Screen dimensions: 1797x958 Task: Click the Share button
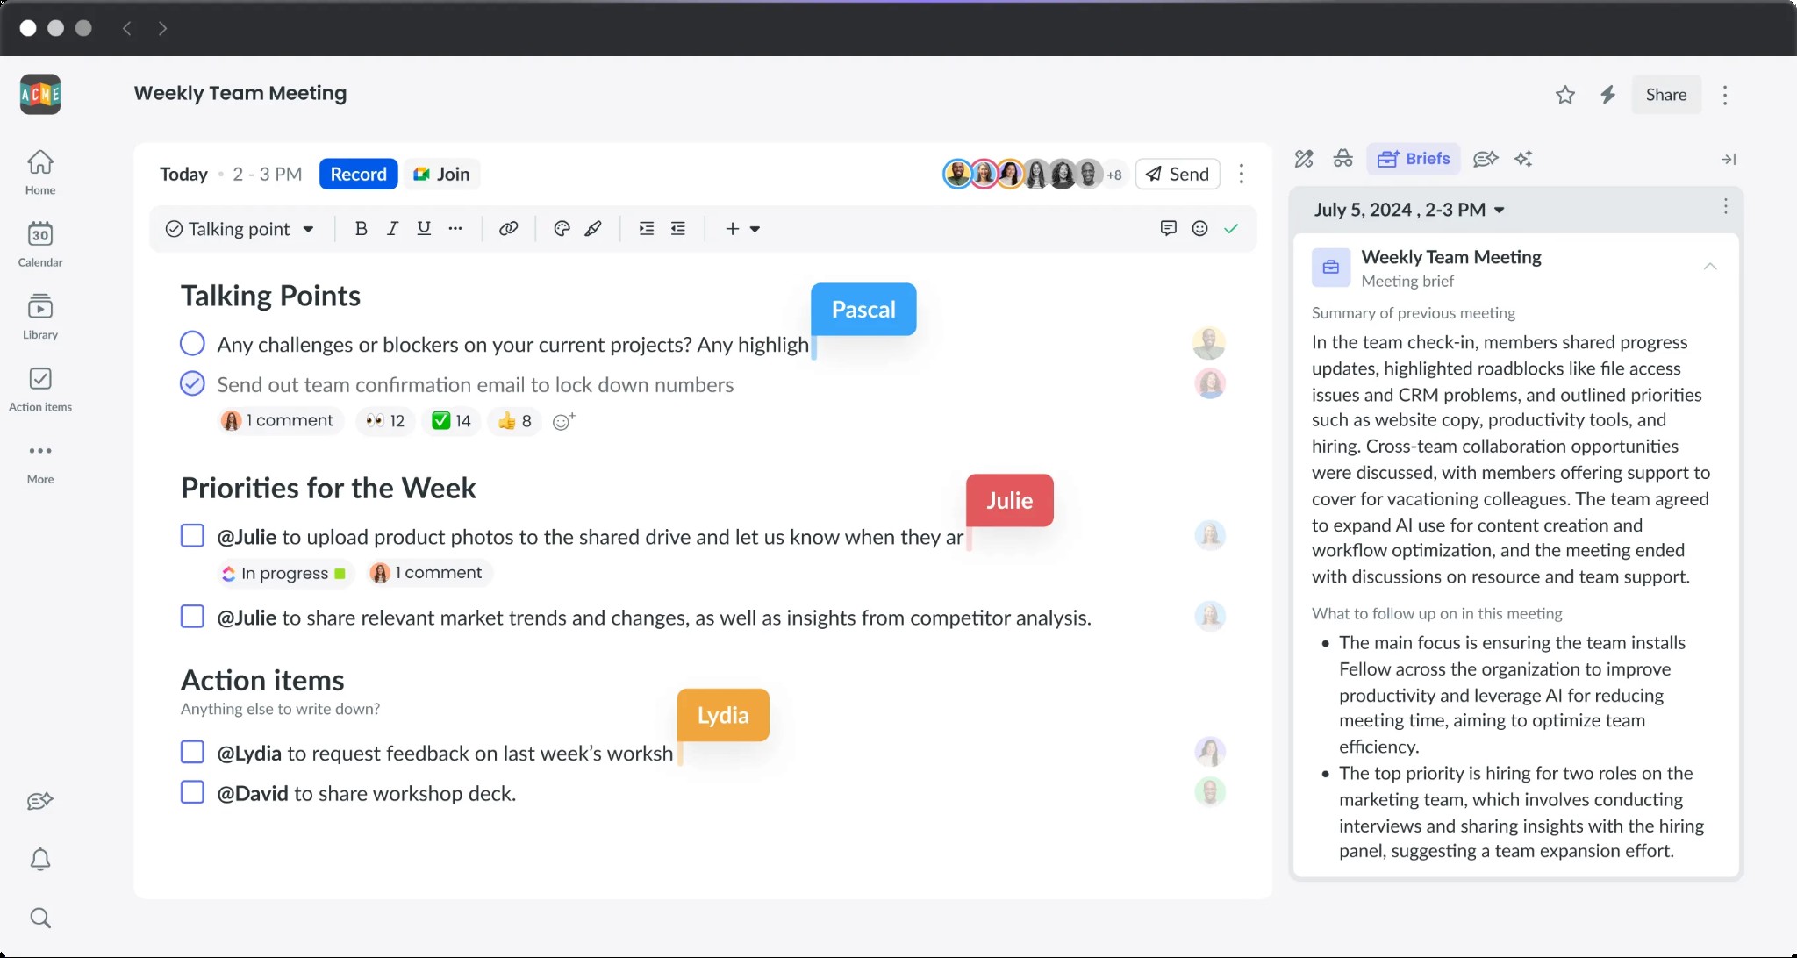[1665, 95]
